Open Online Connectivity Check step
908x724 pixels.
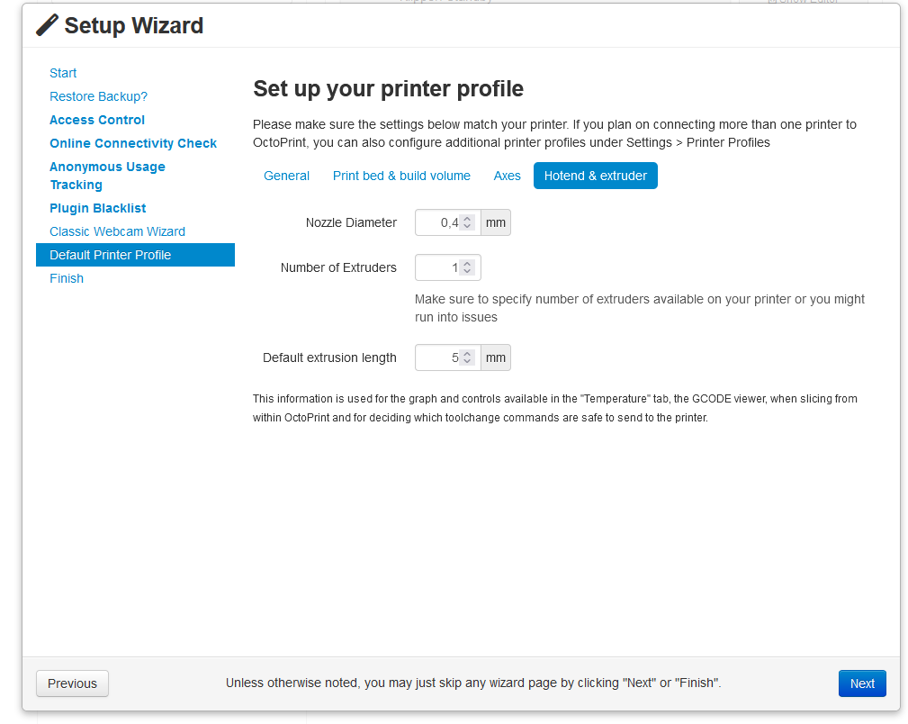(x=133, y=143)
